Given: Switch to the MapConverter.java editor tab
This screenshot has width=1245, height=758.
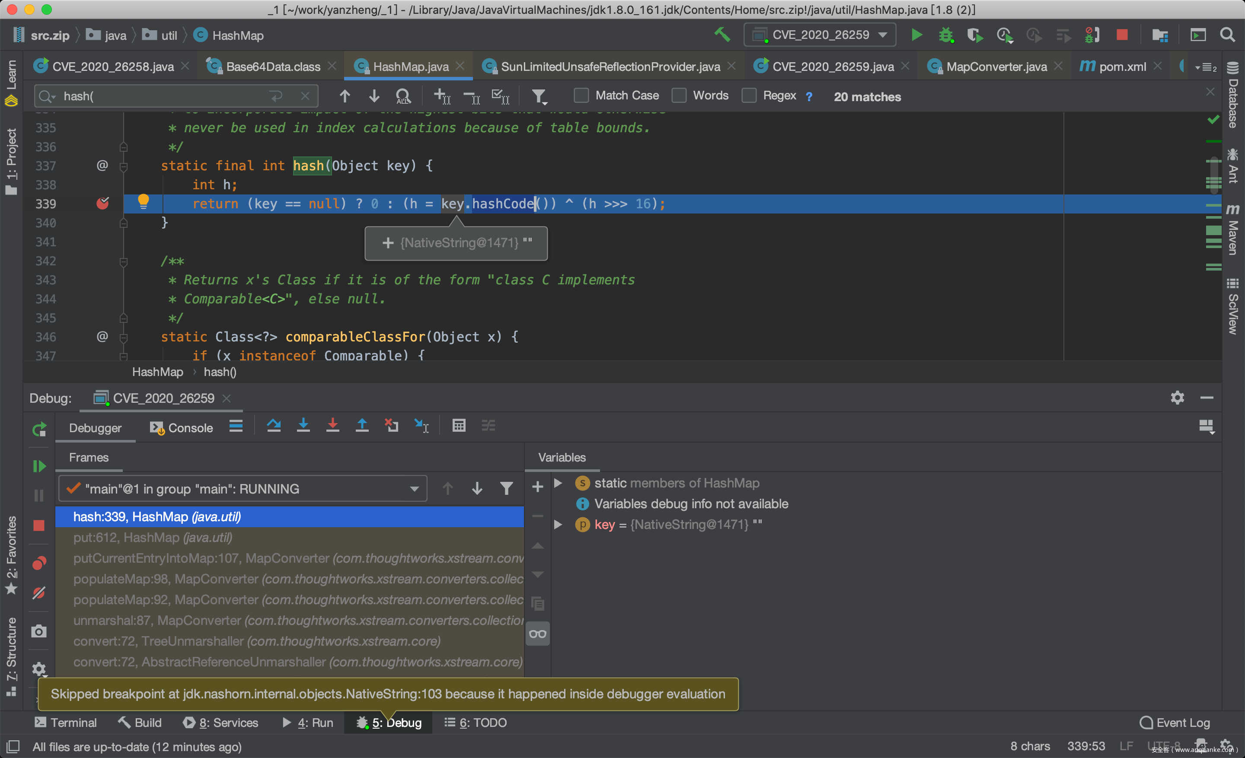Looking at the screenshot, I should [996, 67].
